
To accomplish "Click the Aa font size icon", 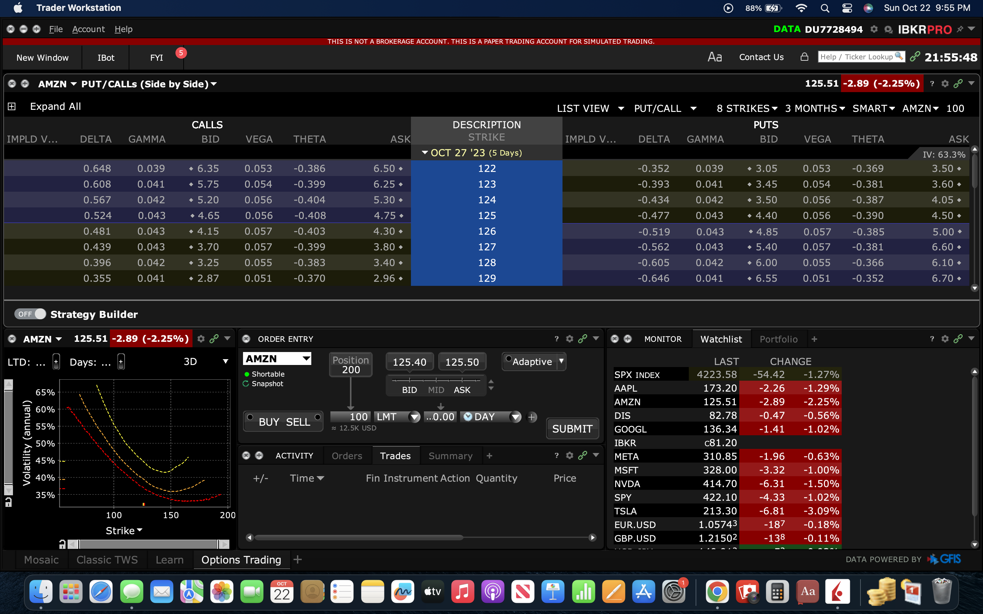I will click(714, 57).
